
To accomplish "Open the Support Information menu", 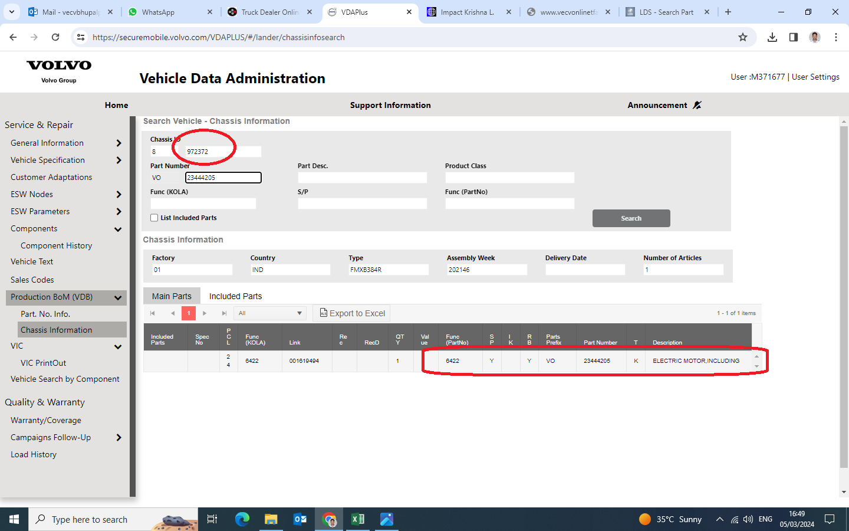I will [390, 105].
